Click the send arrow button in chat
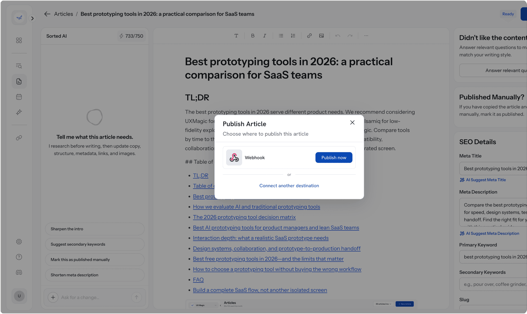This screenshot has width=527, height=314. coord(136,297)
